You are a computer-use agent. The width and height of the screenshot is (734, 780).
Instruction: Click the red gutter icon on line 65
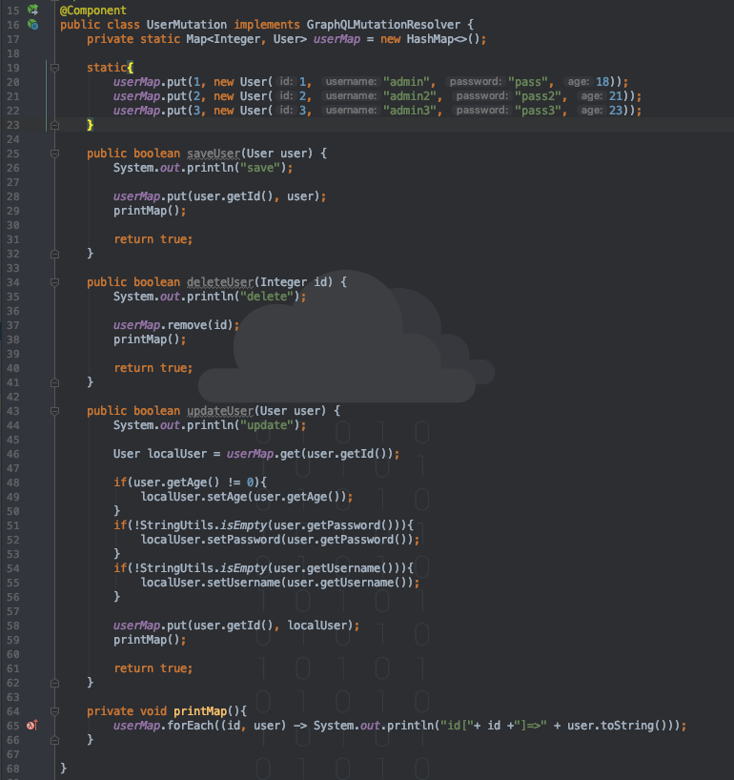click(32, 726)
